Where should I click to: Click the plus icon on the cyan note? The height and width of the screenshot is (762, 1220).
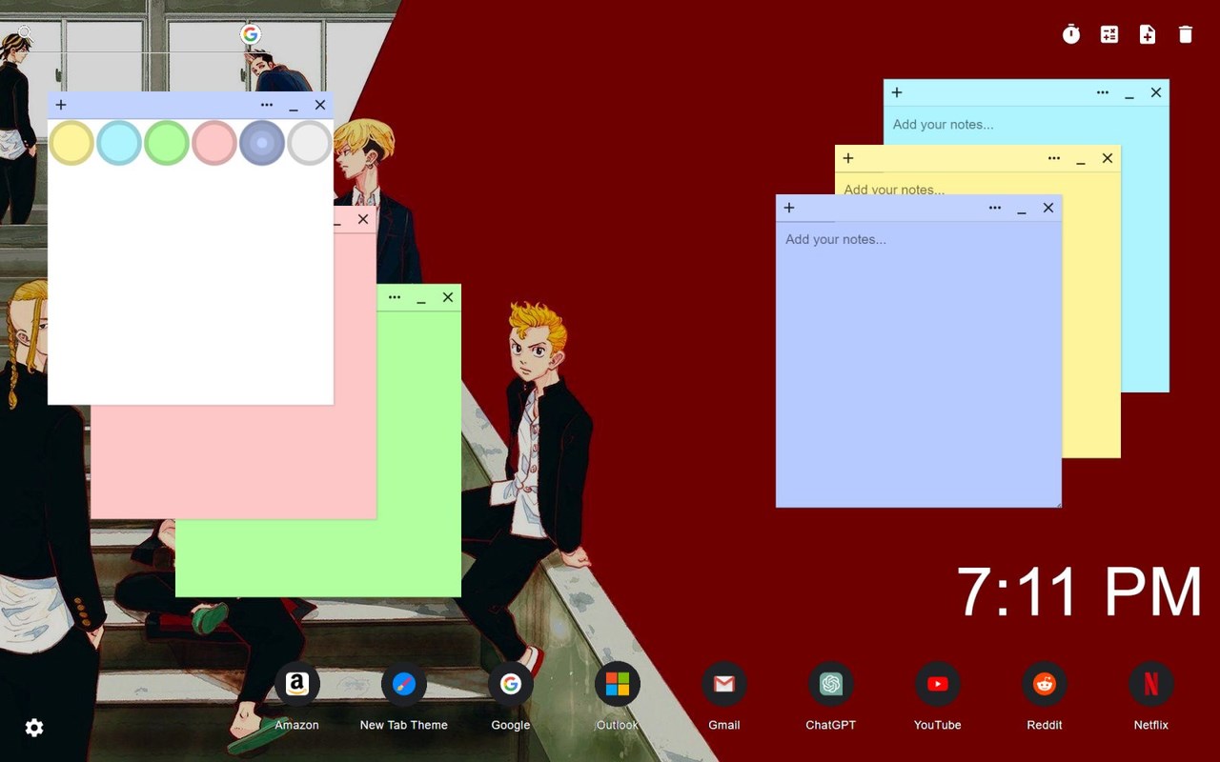[x=897, y=92]
